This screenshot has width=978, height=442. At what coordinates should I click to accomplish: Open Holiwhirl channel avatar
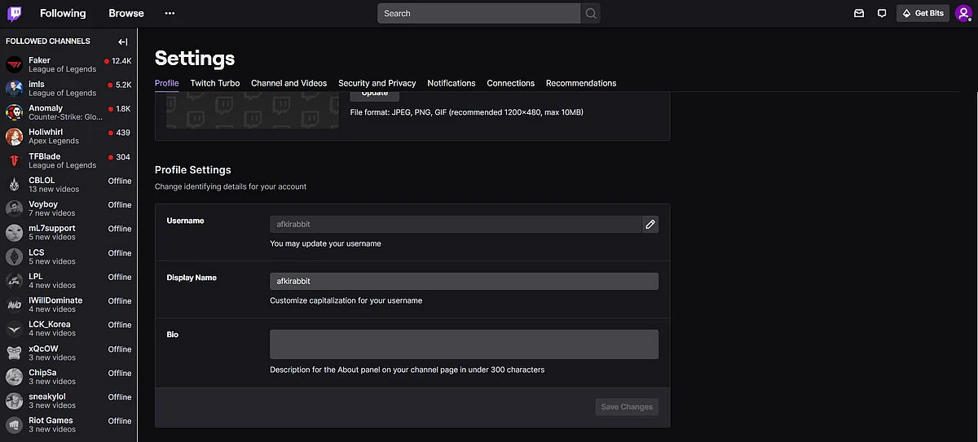15,136
